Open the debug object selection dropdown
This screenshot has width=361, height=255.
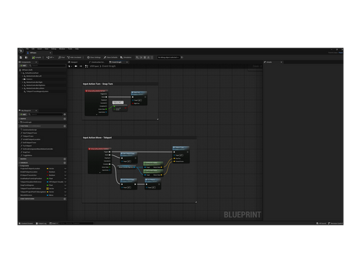pos(168,57)
